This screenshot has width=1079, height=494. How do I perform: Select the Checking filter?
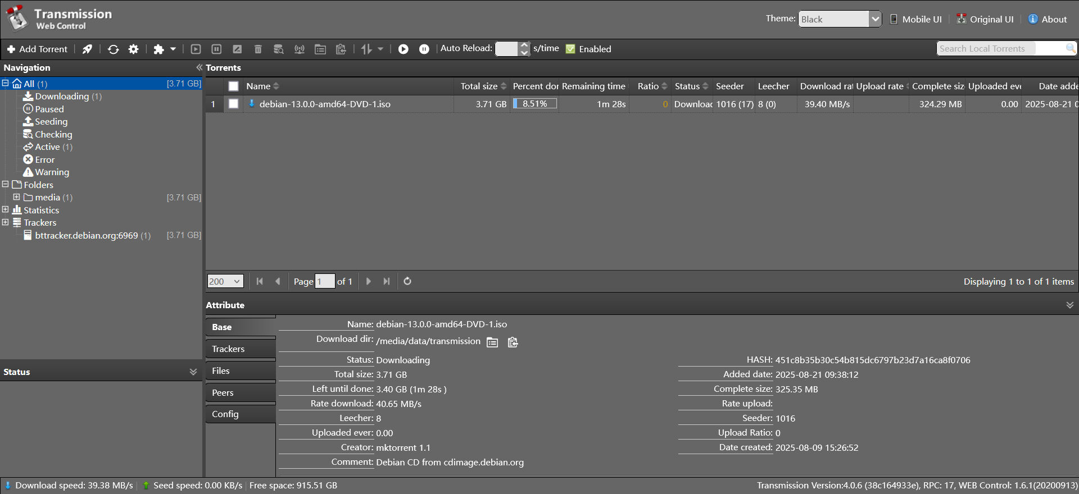[x=47, y=134]
